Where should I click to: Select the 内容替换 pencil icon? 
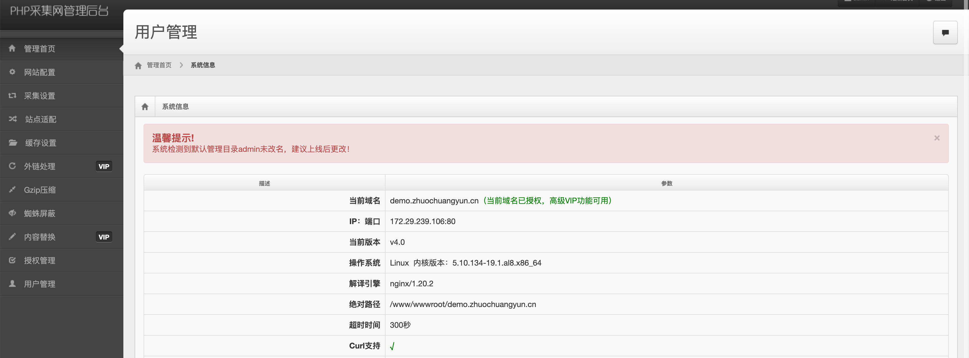coord(12,237)
